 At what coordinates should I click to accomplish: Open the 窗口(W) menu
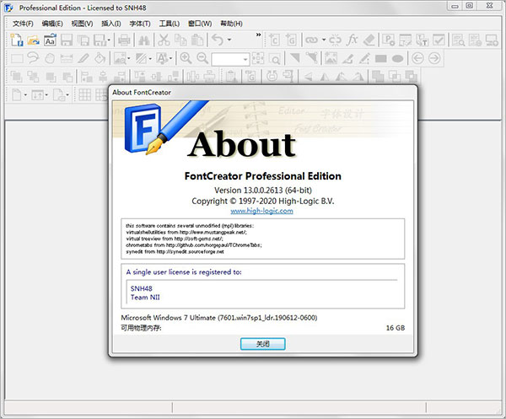point(200,24)
